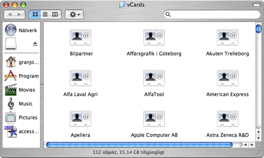Click the vCards folder icon in title bar

(122, 5)
